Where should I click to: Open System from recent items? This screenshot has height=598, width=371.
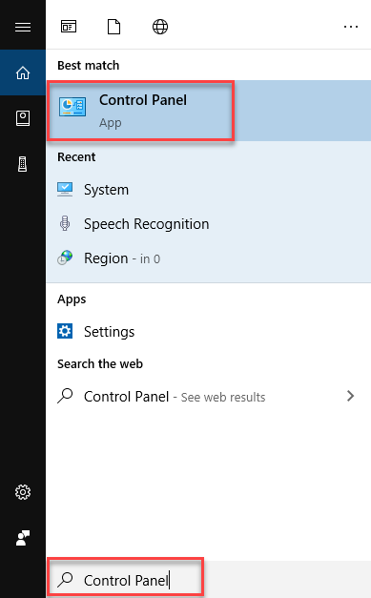click(x=209, y=190)
